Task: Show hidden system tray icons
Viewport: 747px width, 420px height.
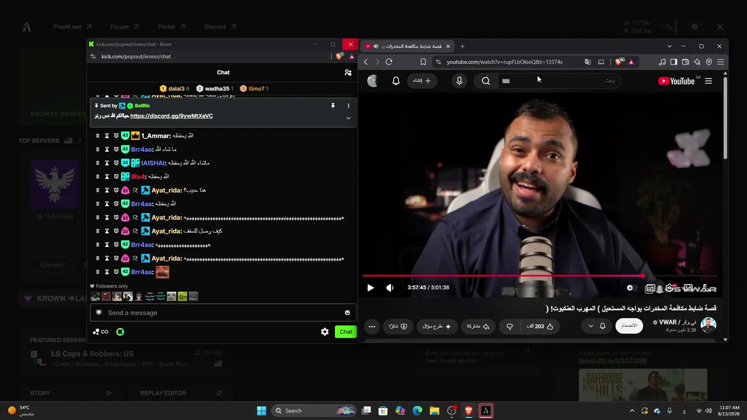Action: 632,411
